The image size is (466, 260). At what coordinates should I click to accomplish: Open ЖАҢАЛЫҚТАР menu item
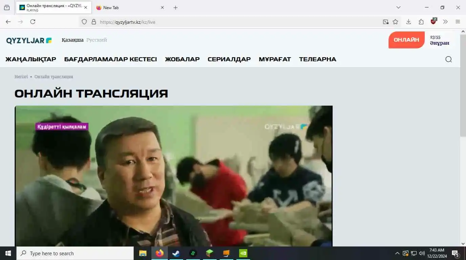point(31,59)
